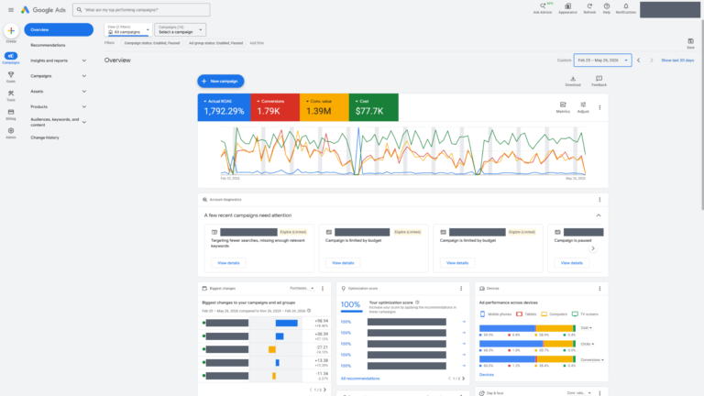Open the Devices card Clicks metric dropdown

click(588, 344)
